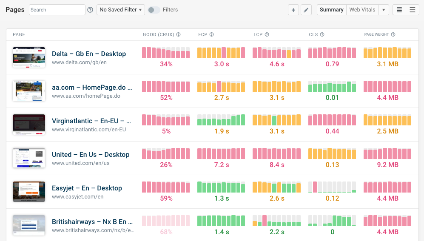Sort by the LCP column header

pos(258,34)
